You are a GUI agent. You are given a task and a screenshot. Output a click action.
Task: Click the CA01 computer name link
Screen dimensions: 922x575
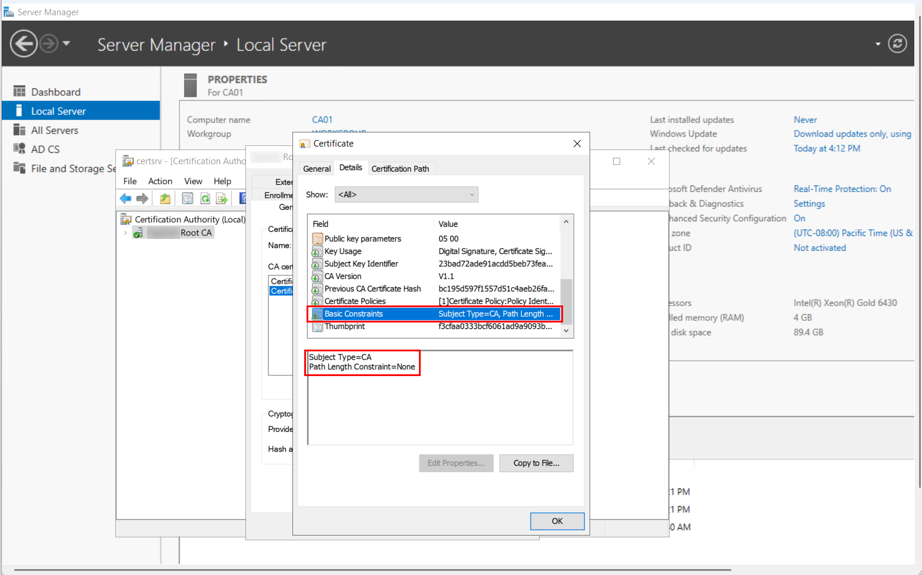click(x=322, y=119)
